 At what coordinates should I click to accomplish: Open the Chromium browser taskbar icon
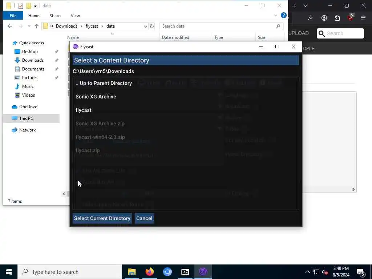167,272
